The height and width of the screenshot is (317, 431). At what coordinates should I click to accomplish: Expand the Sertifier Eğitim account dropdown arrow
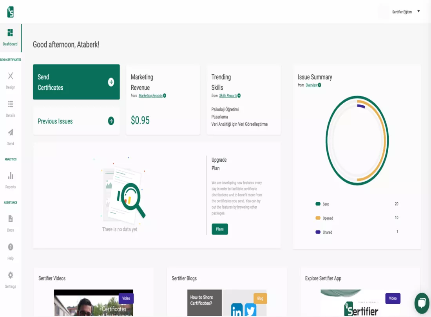[418, 11]
